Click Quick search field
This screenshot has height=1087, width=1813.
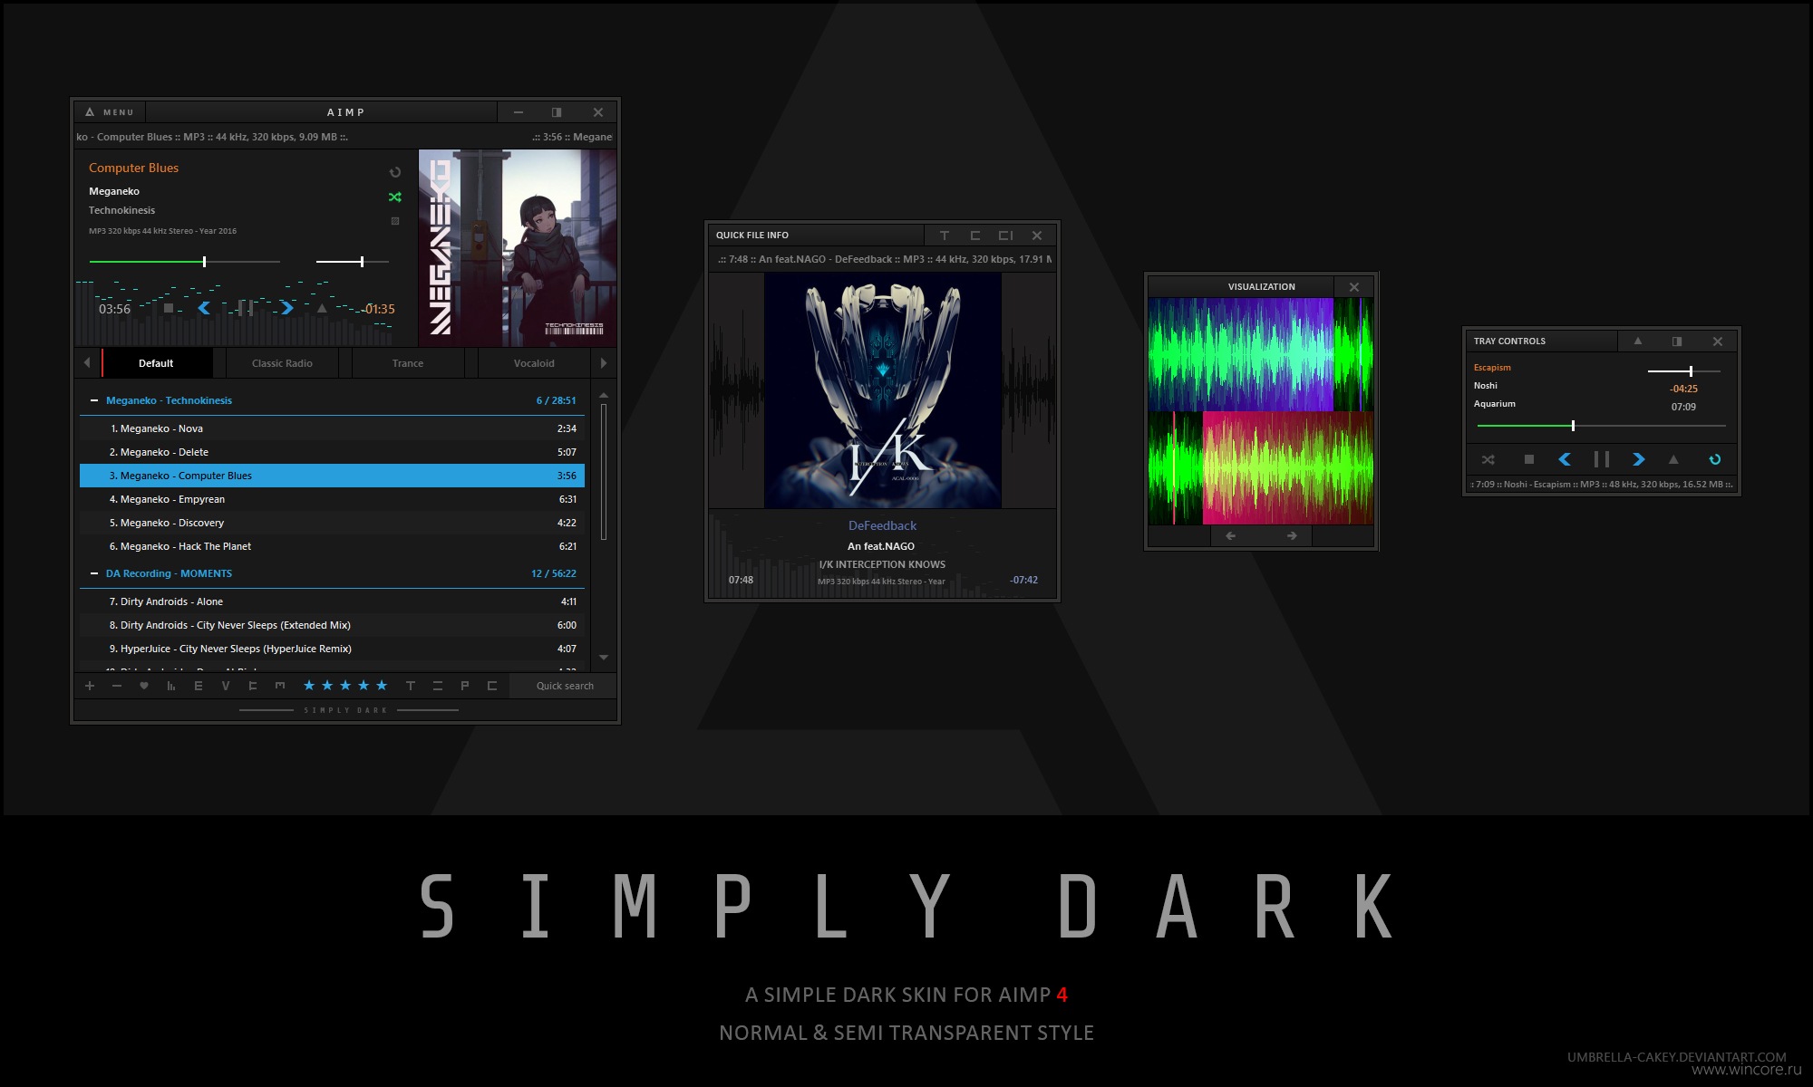[x=565, y=686]
